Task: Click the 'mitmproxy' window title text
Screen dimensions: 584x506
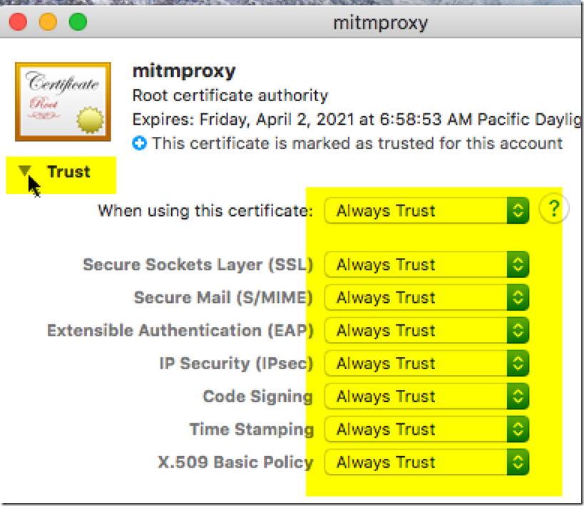Action: pyautogui.click(x=380, y=24)
